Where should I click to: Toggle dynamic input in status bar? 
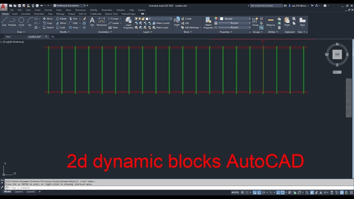click(x=255, y=192)
